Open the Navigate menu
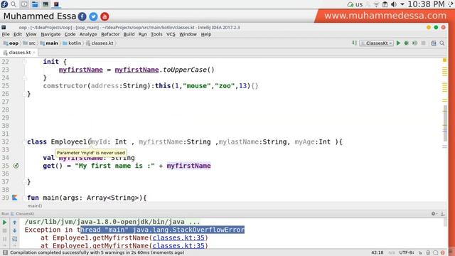455x256 pixels. click(50, 34)
